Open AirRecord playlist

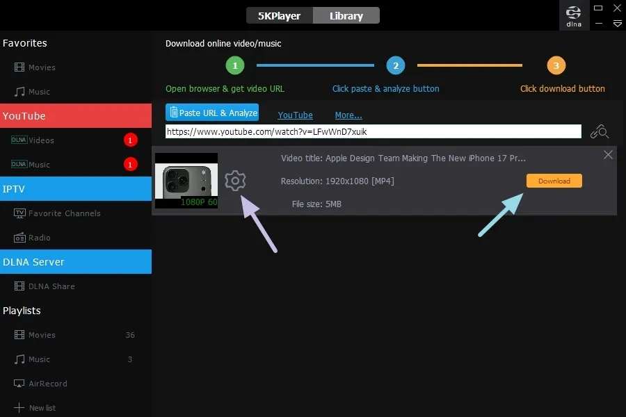point(47,384)
